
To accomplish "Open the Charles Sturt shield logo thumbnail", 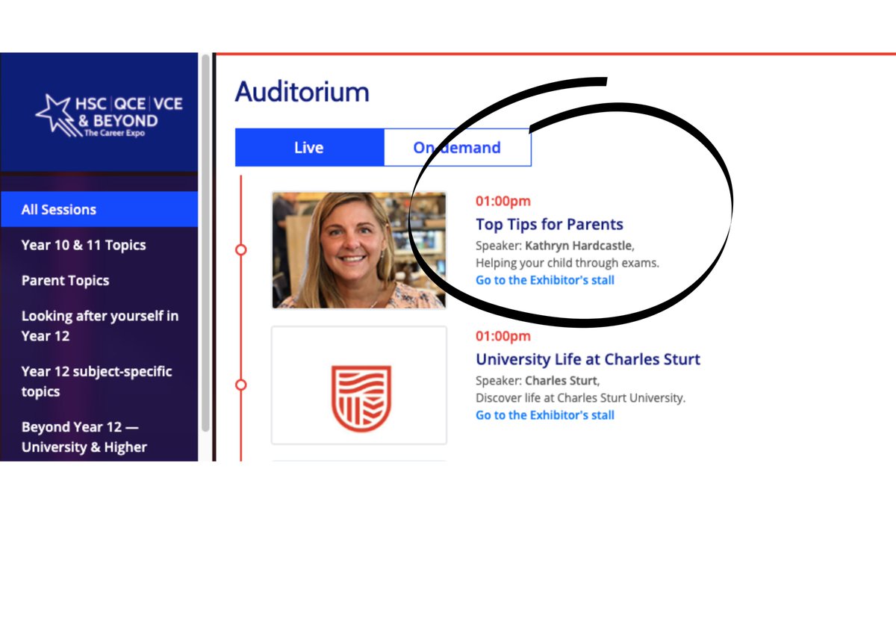I will (x=359, y=385).
